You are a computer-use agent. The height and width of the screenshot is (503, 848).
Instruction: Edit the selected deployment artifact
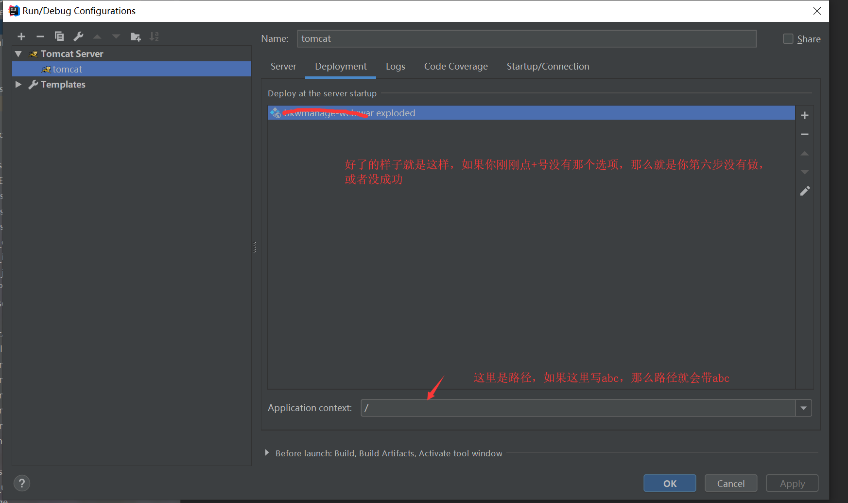[x=805, y=191]
